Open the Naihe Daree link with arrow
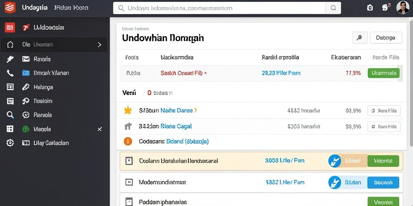Image resolution: width=413 pixels, height=206 pixels. (x=179, y=111)
